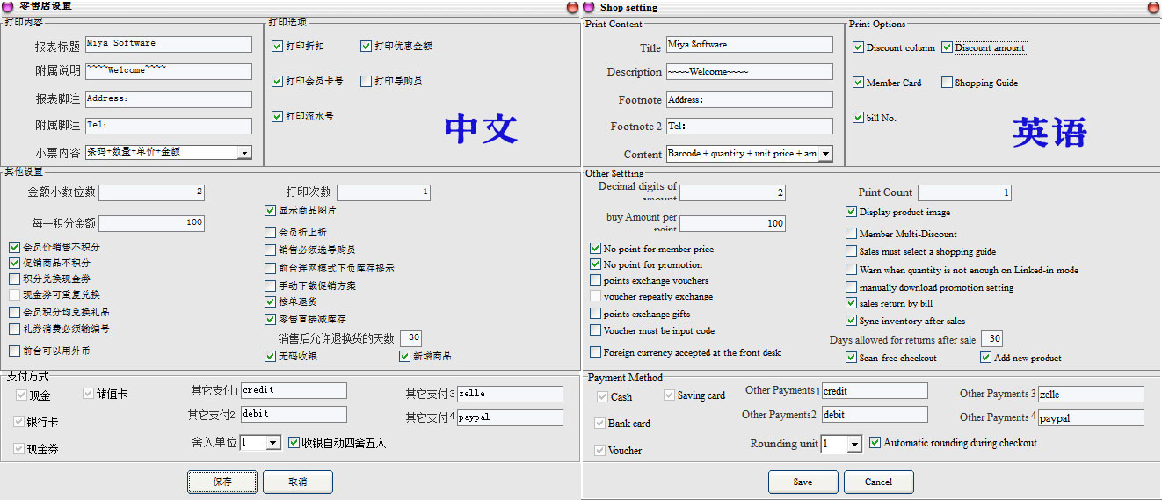Enable points exchange gifts option
Viewport: 1162px width, 500px height.
(x=596, y=314)
